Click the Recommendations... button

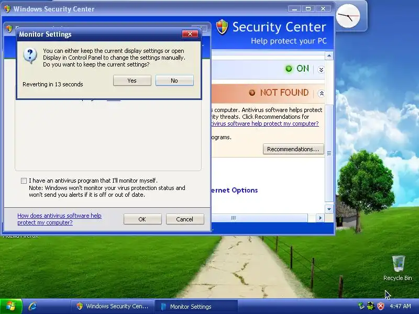[x=293, y=149]
